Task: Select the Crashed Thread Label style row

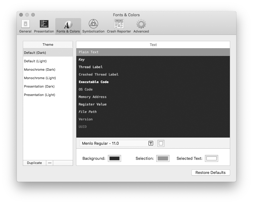Action: coord(153,74)
